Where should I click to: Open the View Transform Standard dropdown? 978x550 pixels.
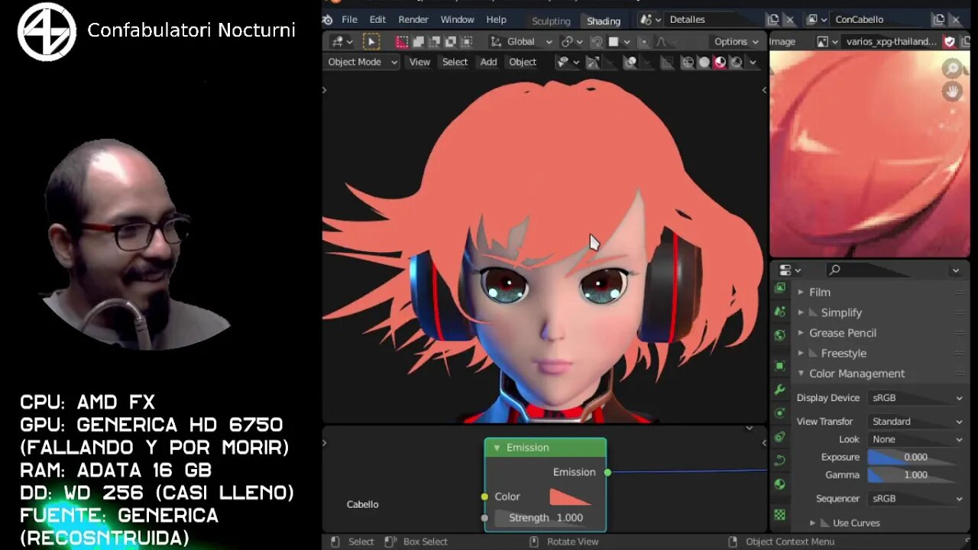918,421
